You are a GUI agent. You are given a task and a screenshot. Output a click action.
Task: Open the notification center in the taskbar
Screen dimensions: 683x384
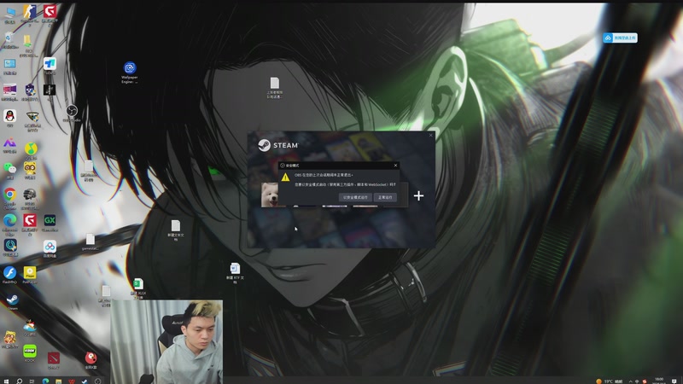(674, 381)
